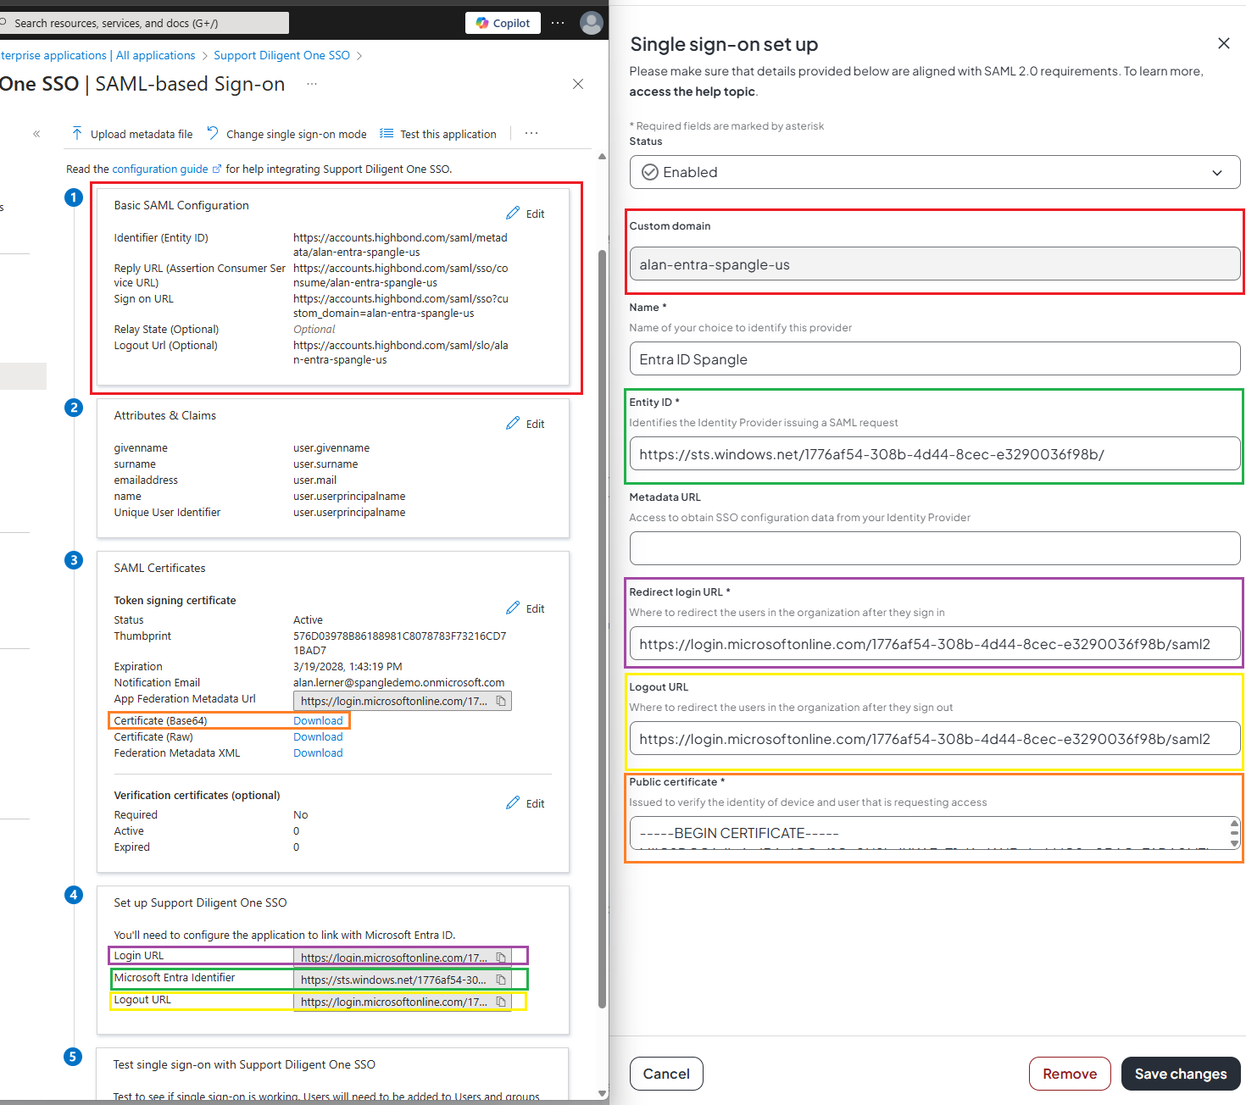Click Save changes
This screenshot has height=1105, width=1246.
click(1181, 1074)
